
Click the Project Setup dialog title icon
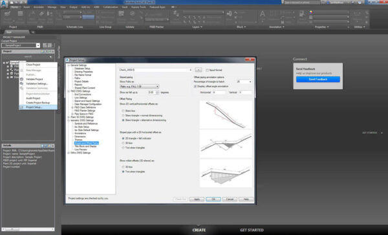67,60
